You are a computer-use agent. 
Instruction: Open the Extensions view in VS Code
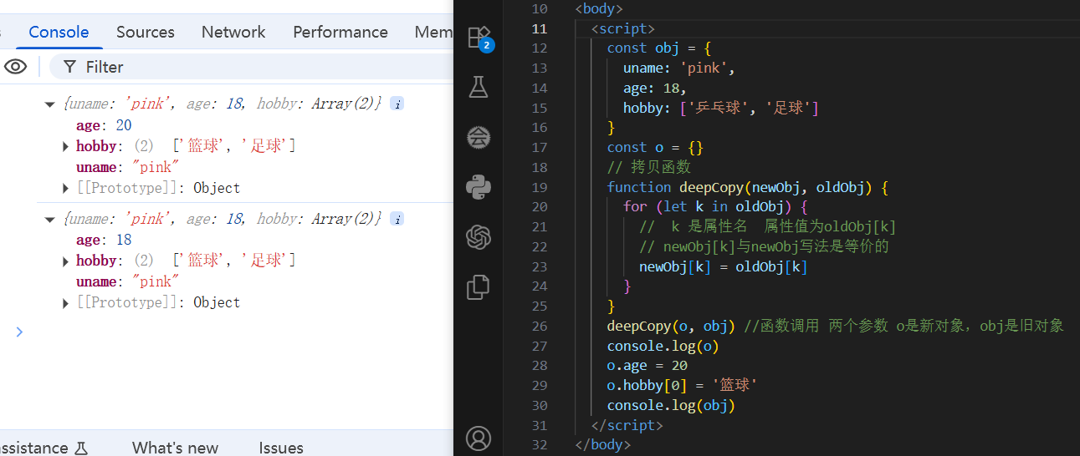coord(479,38)
